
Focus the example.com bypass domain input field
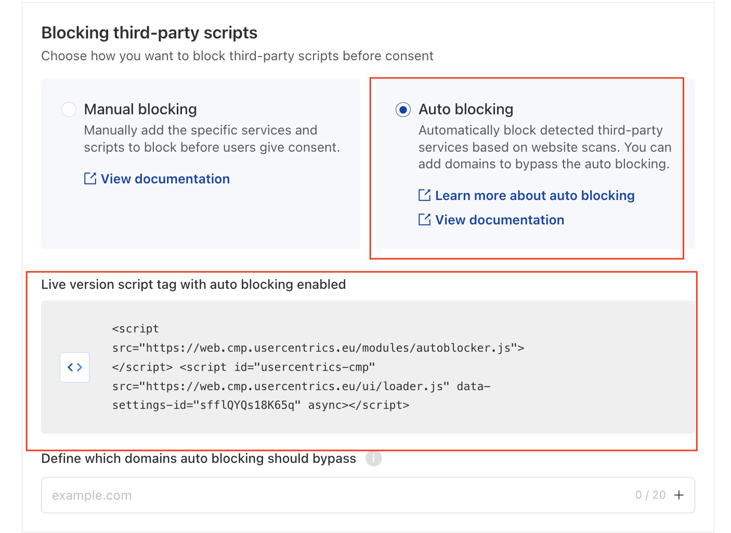[x=368, y=495]
